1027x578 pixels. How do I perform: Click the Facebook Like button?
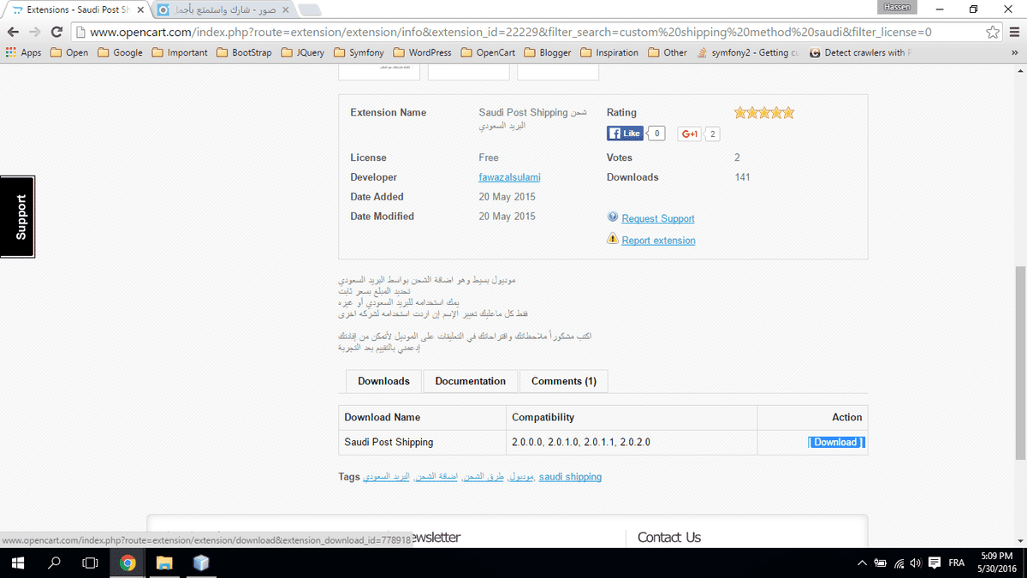[x=624, y=134]
